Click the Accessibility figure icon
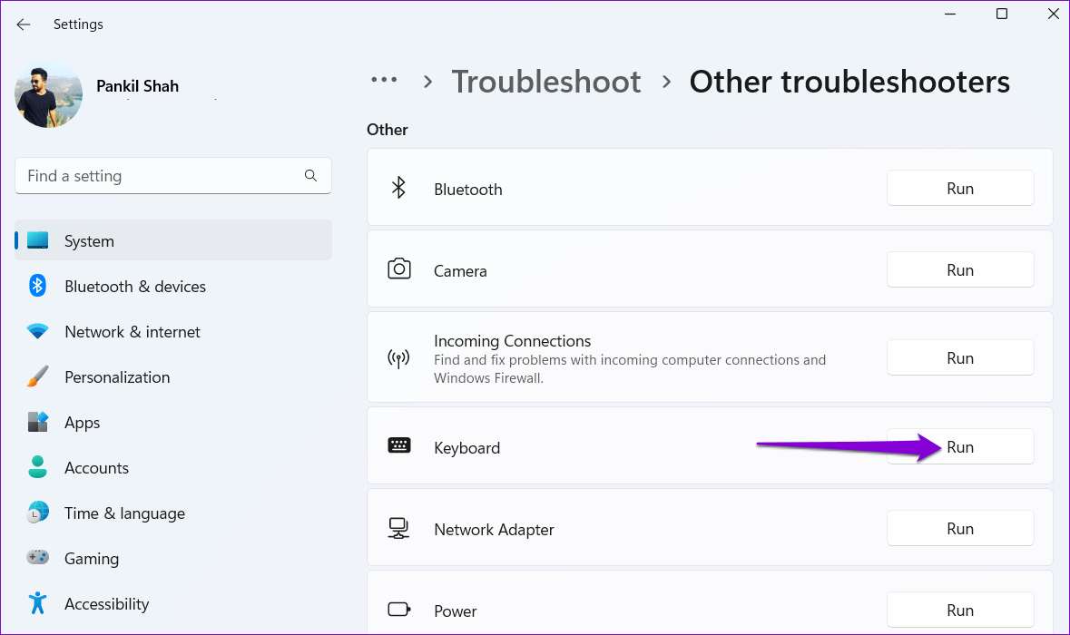 pyautogui.click(x=37, y=604)
